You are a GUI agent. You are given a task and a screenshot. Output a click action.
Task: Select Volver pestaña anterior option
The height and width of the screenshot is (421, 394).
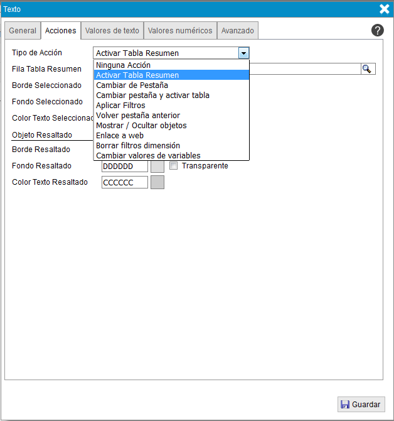point(138,115)
